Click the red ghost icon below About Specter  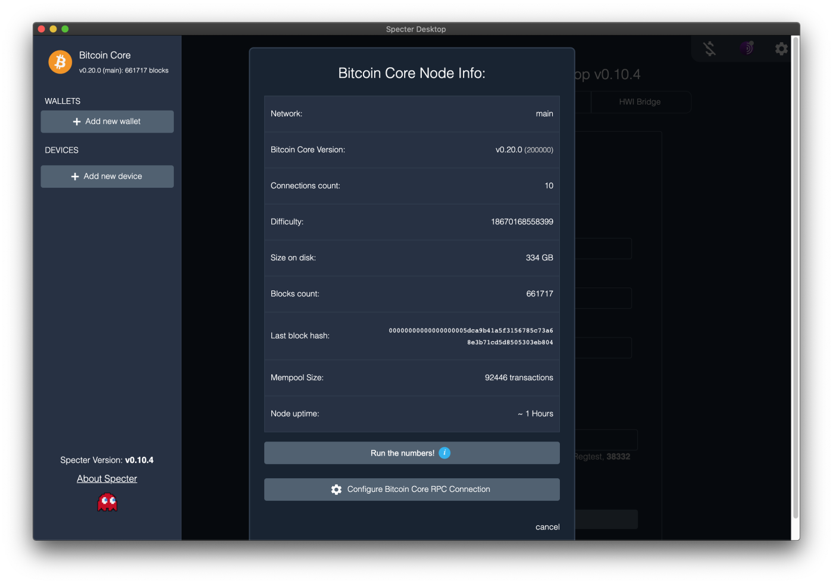coord(107,503)
